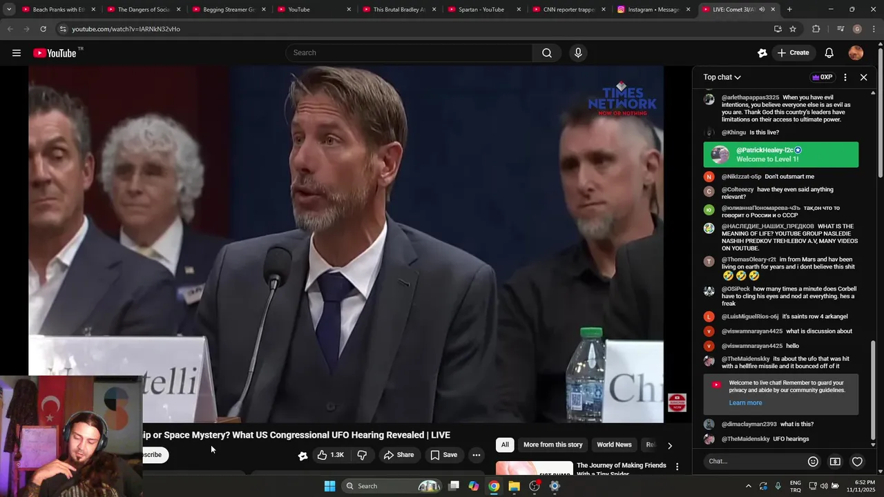
Task: Open Chrome three-dot menu
Action: click(x=874, y=29)
